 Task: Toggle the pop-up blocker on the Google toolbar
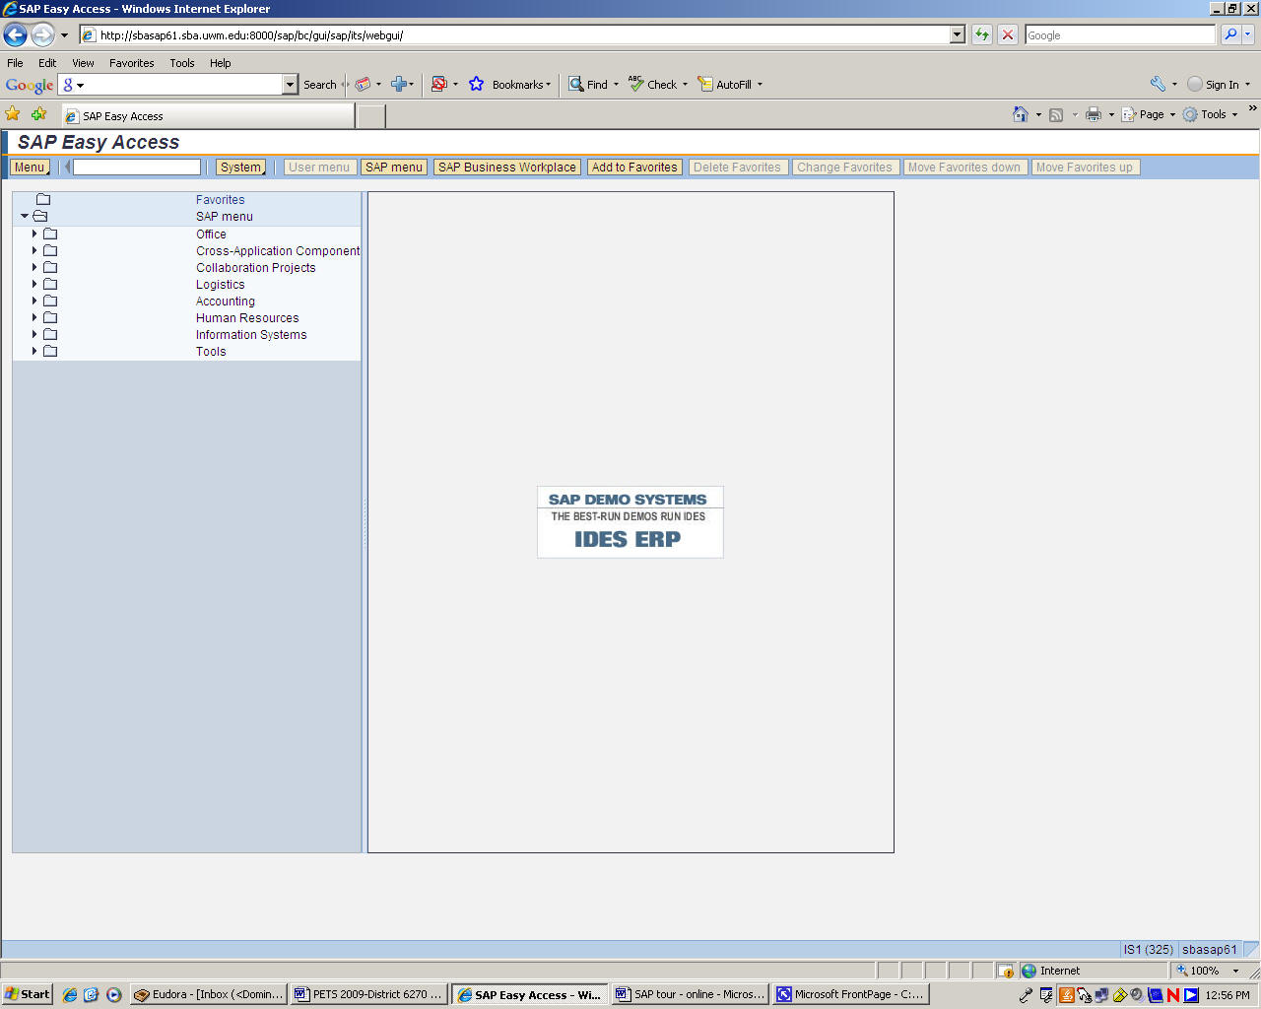pos(442,85)
